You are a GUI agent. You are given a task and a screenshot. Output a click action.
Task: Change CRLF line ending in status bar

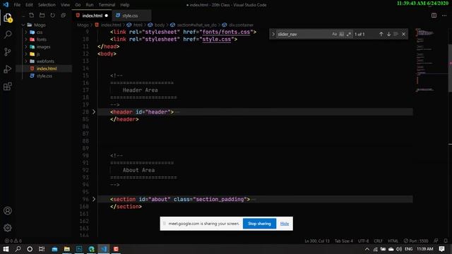[x=379, y=241]
